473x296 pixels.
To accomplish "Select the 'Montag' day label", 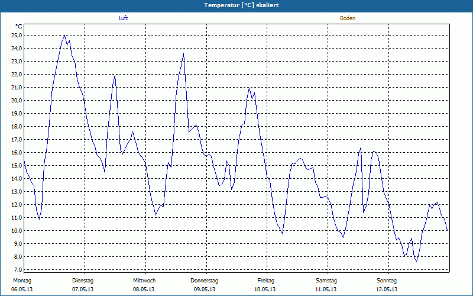I will click(22, 281).
